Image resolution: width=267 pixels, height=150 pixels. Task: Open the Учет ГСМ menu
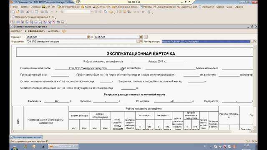coord(49,7)
